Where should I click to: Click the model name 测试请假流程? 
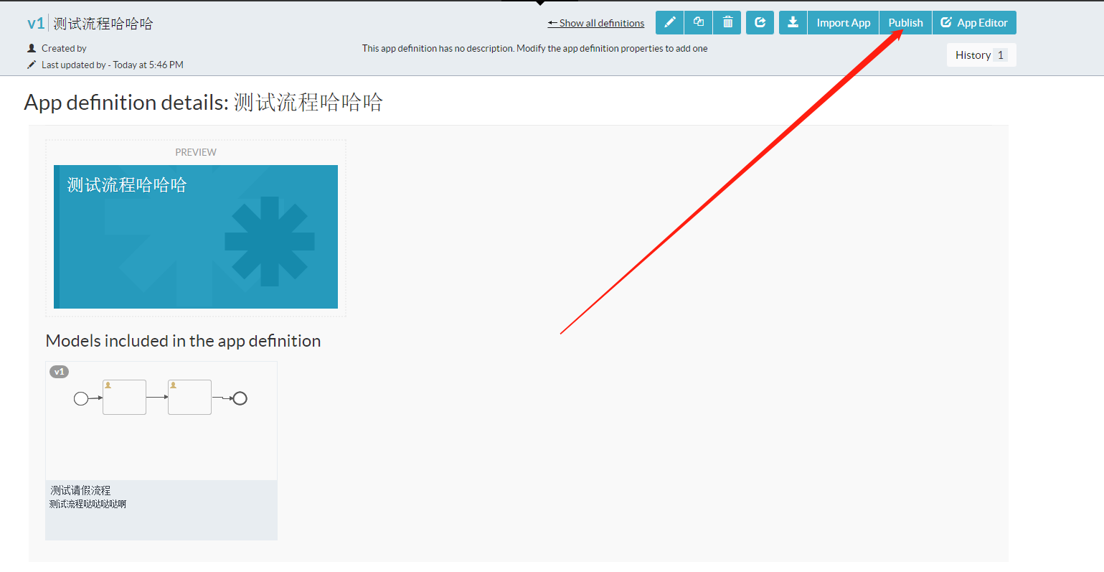80,491
